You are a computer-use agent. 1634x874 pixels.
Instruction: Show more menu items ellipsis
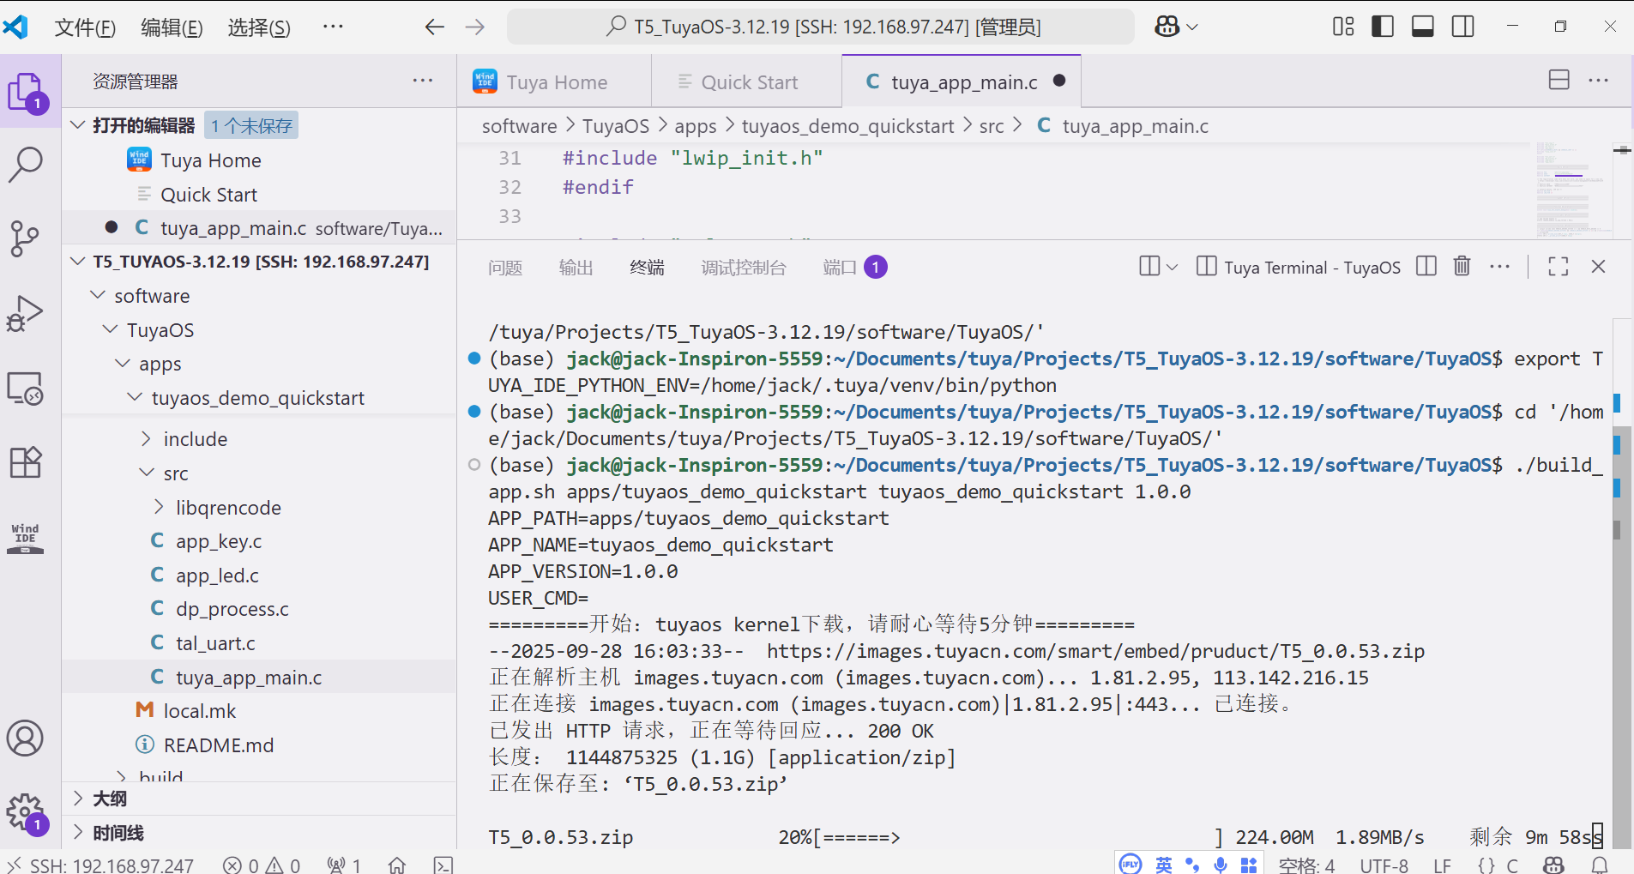333,27
